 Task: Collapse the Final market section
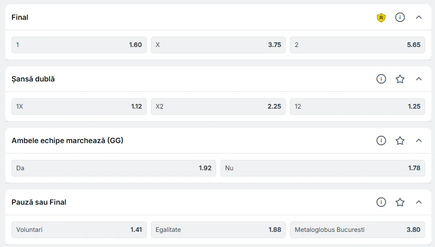coord(419,17)
